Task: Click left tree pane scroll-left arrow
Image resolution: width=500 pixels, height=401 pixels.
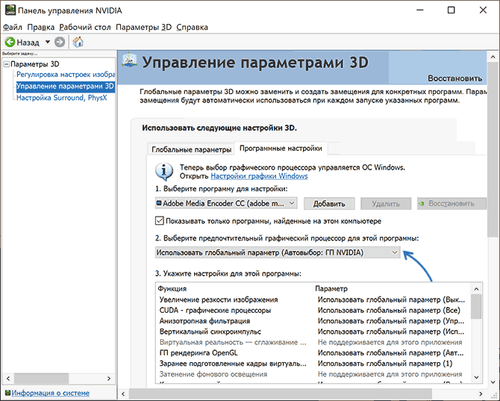Action: 8,379
